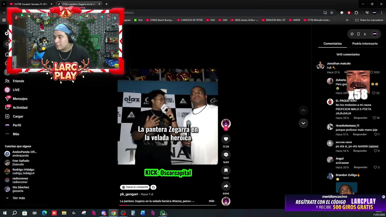Screen dimensions: 386x217
Task: Install app from address bar icon
Action: point(325,13)
